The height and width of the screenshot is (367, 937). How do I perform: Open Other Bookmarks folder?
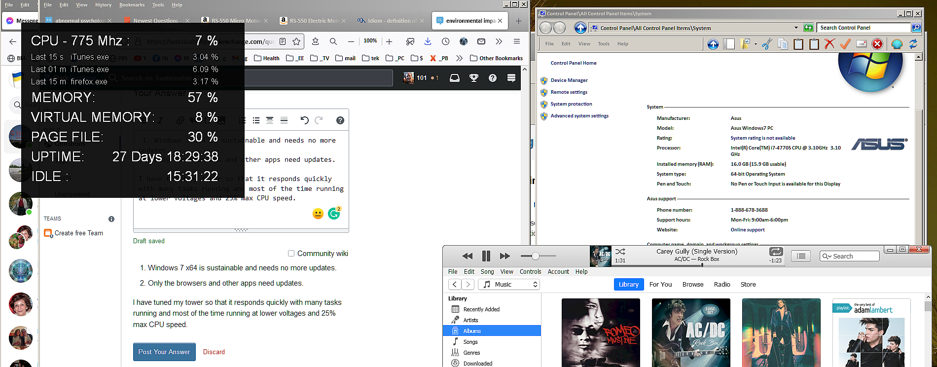point(497,58)
